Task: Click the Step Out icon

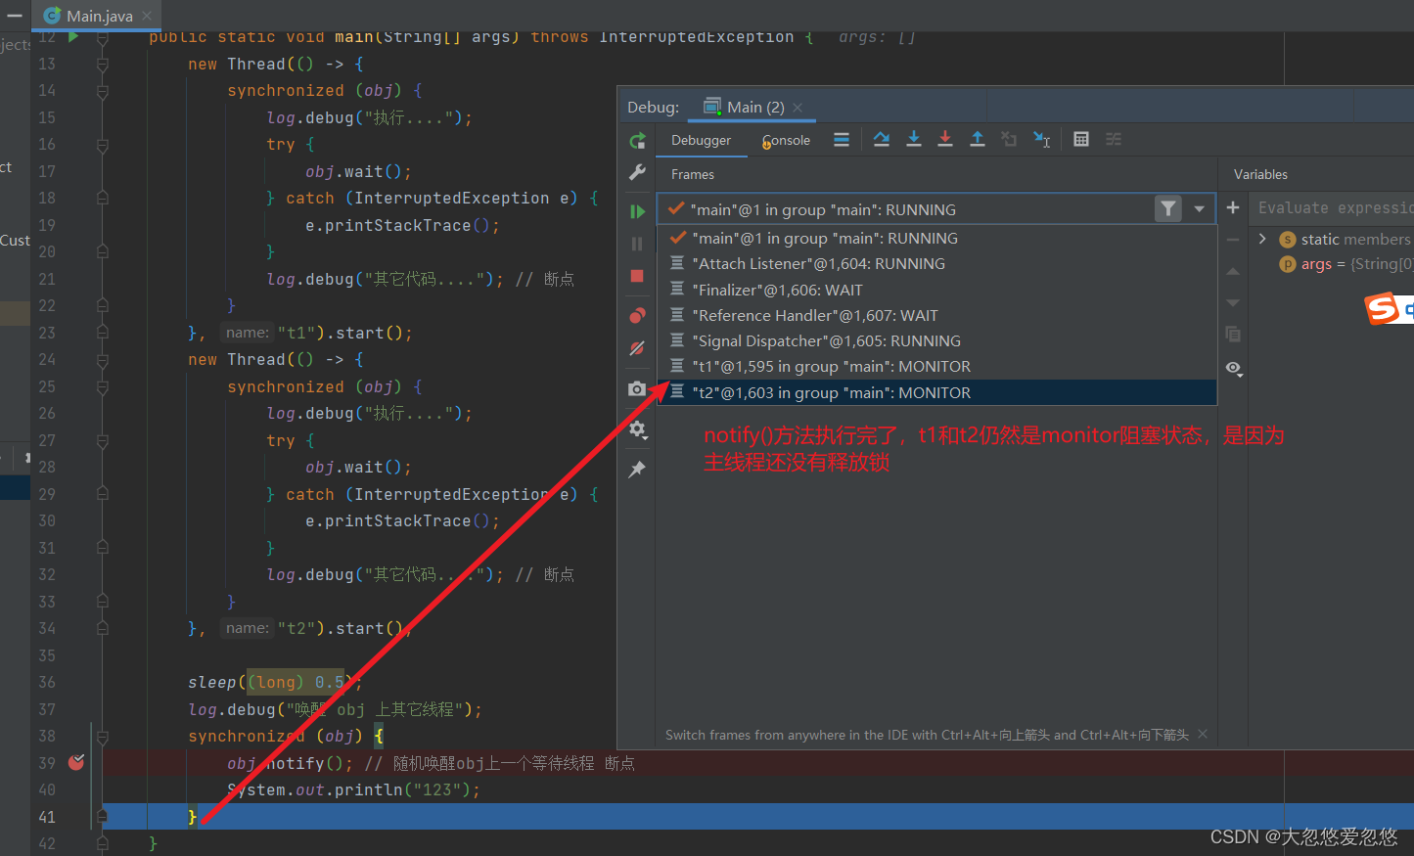Action: pyautogui.click(x=978, y=140)
